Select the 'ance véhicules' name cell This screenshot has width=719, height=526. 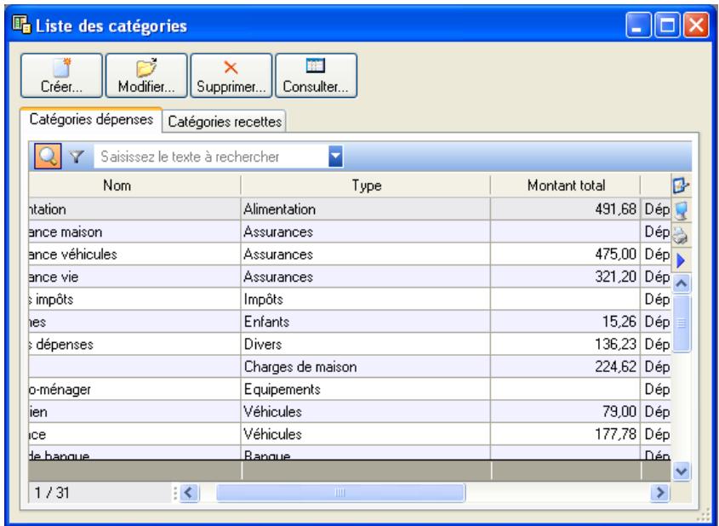pos(134,254)
